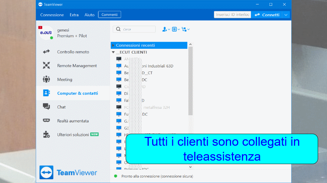
Task: Click the Commenti button
Action: (x=109, y=15)
